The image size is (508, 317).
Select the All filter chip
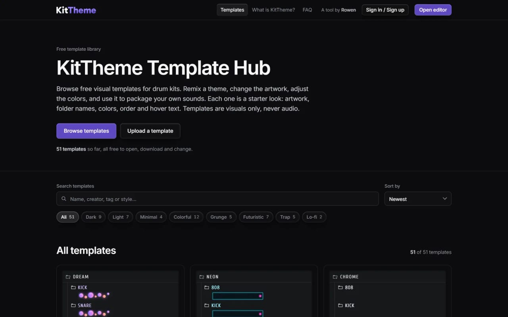[67, 217]
